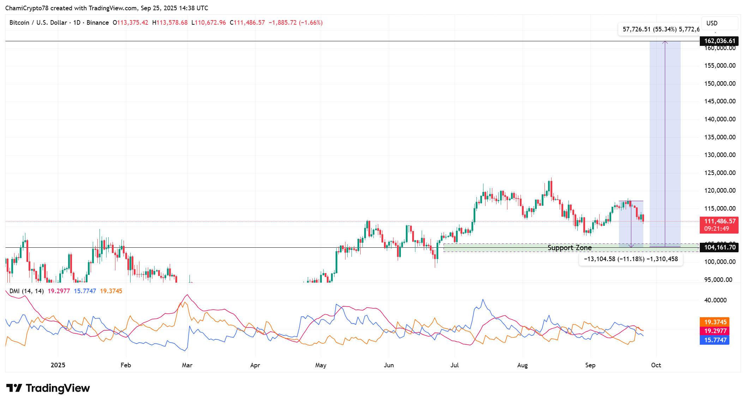Click the orange 19.3745 DMI value tag

coord(715,322)
